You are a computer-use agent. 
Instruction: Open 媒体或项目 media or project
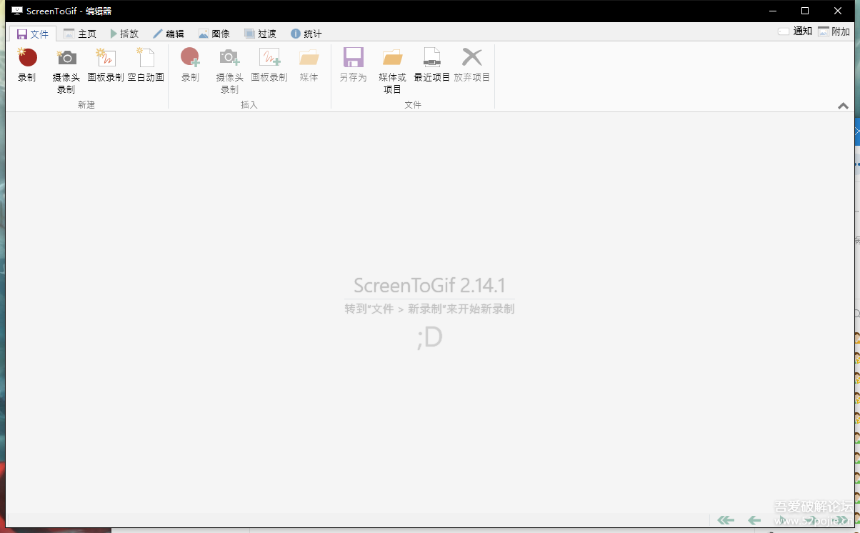coord(392,71)
